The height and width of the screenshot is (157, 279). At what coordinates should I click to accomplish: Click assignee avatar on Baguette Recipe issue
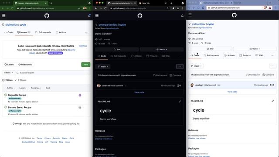[x=80, y=95]
